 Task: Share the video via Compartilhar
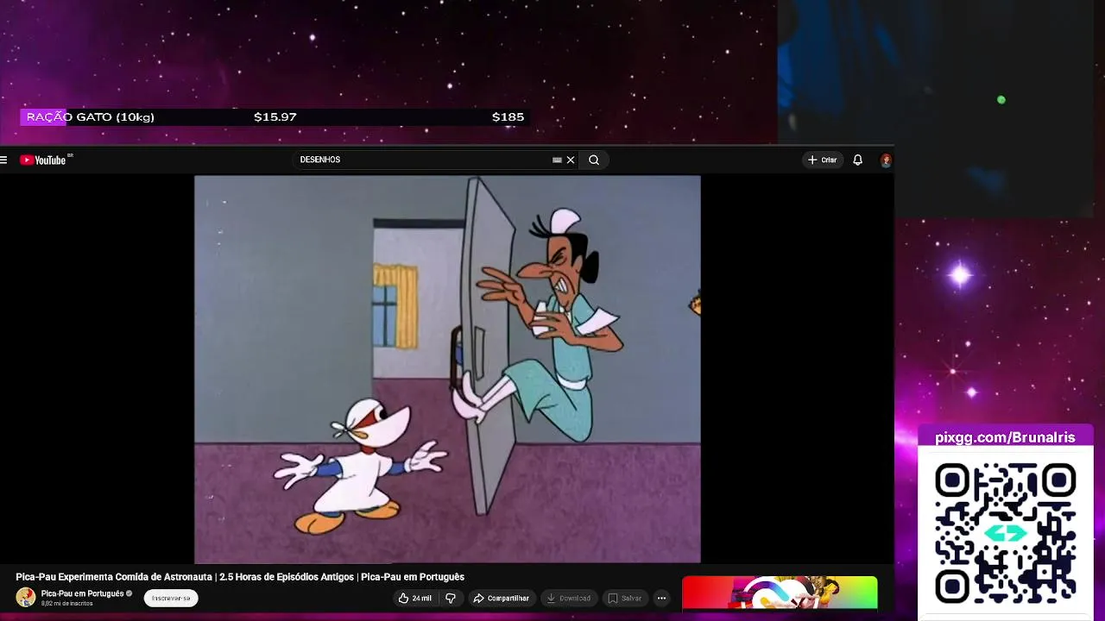pyautogui.click(x=501, y=598)
